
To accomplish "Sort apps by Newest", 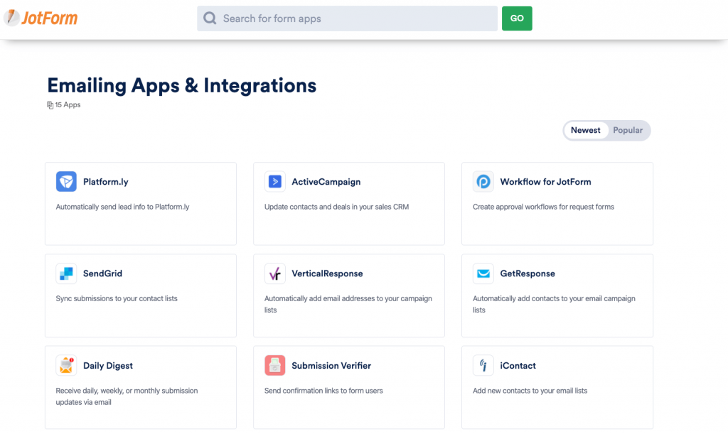I will [586, 130].
